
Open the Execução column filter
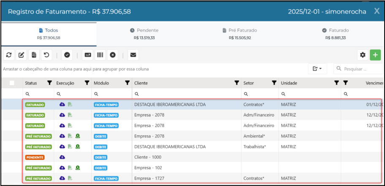[x=87, y=83]
